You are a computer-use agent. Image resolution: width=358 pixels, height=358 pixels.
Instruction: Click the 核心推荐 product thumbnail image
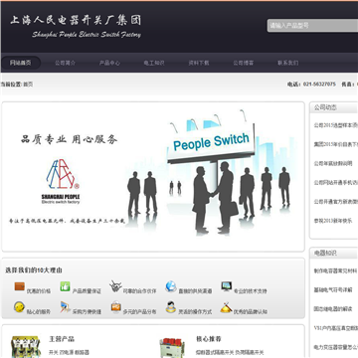[171, 348]
